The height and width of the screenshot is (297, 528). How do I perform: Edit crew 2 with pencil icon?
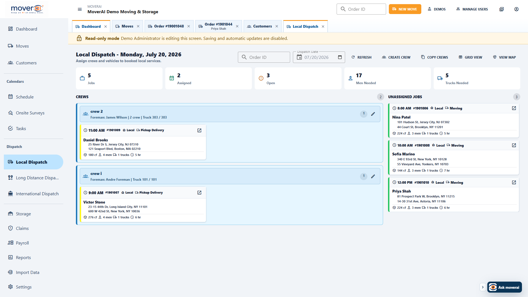tap(373, 114)
